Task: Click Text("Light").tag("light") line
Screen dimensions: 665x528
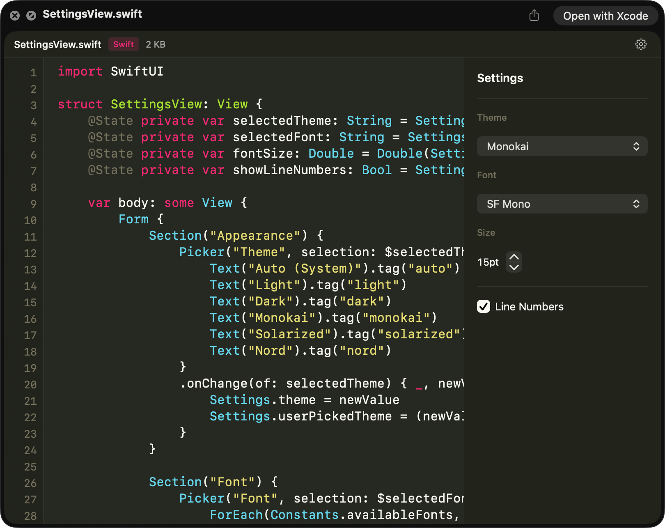Action: click(x=308, y=285)
